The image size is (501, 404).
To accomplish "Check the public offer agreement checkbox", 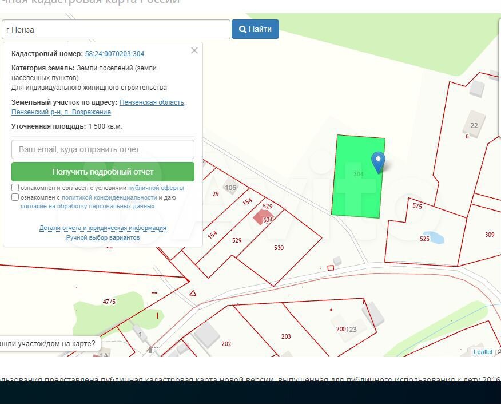I will click(x=15, y=188).
